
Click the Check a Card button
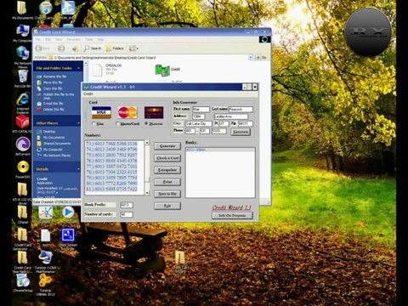point(167,158)
